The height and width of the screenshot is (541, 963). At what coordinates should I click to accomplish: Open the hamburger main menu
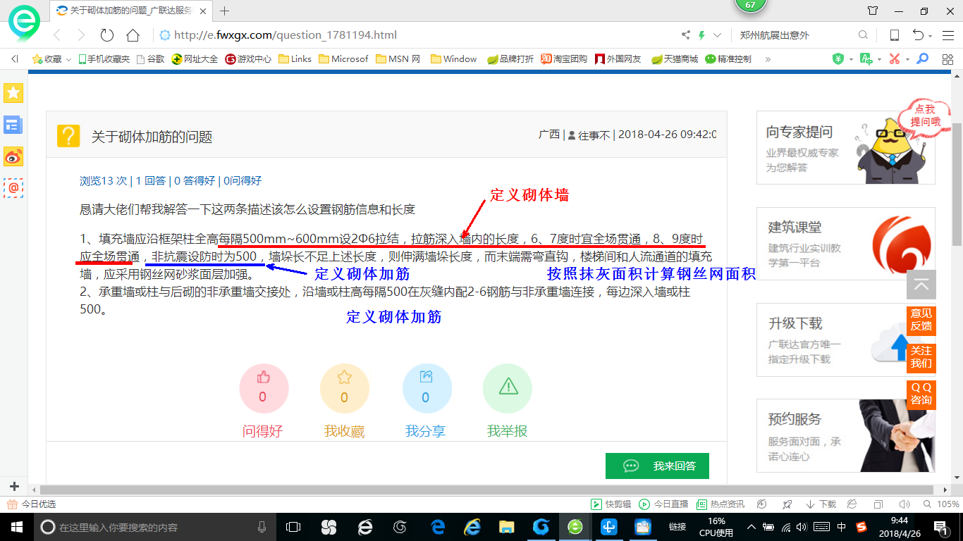(x=947, y=35)
